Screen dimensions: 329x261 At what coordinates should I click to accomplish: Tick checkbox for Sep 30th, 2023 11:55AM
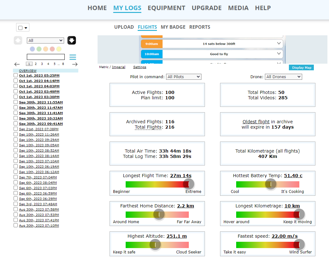pyautogui.click(x=15, y=102)
